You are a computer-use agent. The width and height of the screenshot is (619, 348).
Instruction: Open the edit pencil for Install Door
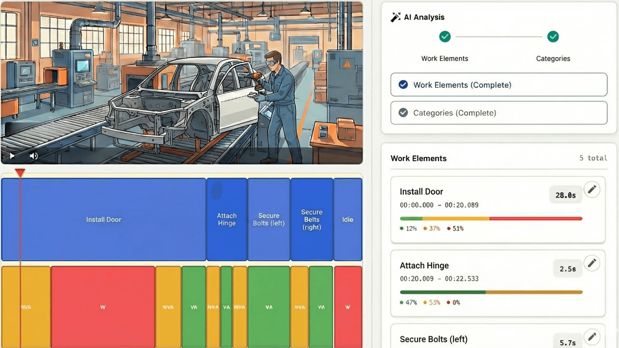tap(592, 190)
